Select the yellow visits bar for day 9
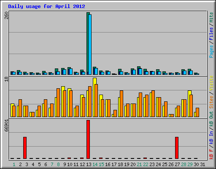This screenshot has height=169, width=216. click(62, 101)
